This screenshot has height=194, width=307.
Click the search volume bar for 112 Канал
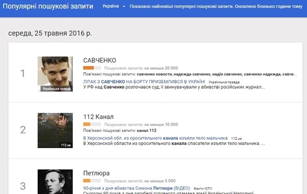coord(92,124)
